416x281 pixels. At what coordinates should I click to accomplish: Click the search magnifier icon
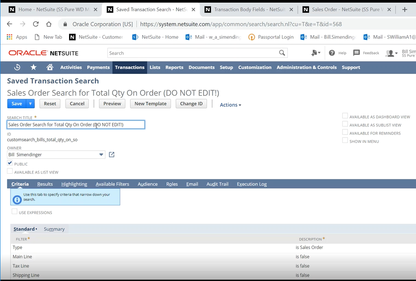[282, 53]
